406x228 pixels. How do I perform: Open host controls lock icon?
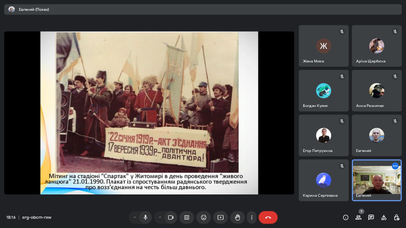point(396,217)
